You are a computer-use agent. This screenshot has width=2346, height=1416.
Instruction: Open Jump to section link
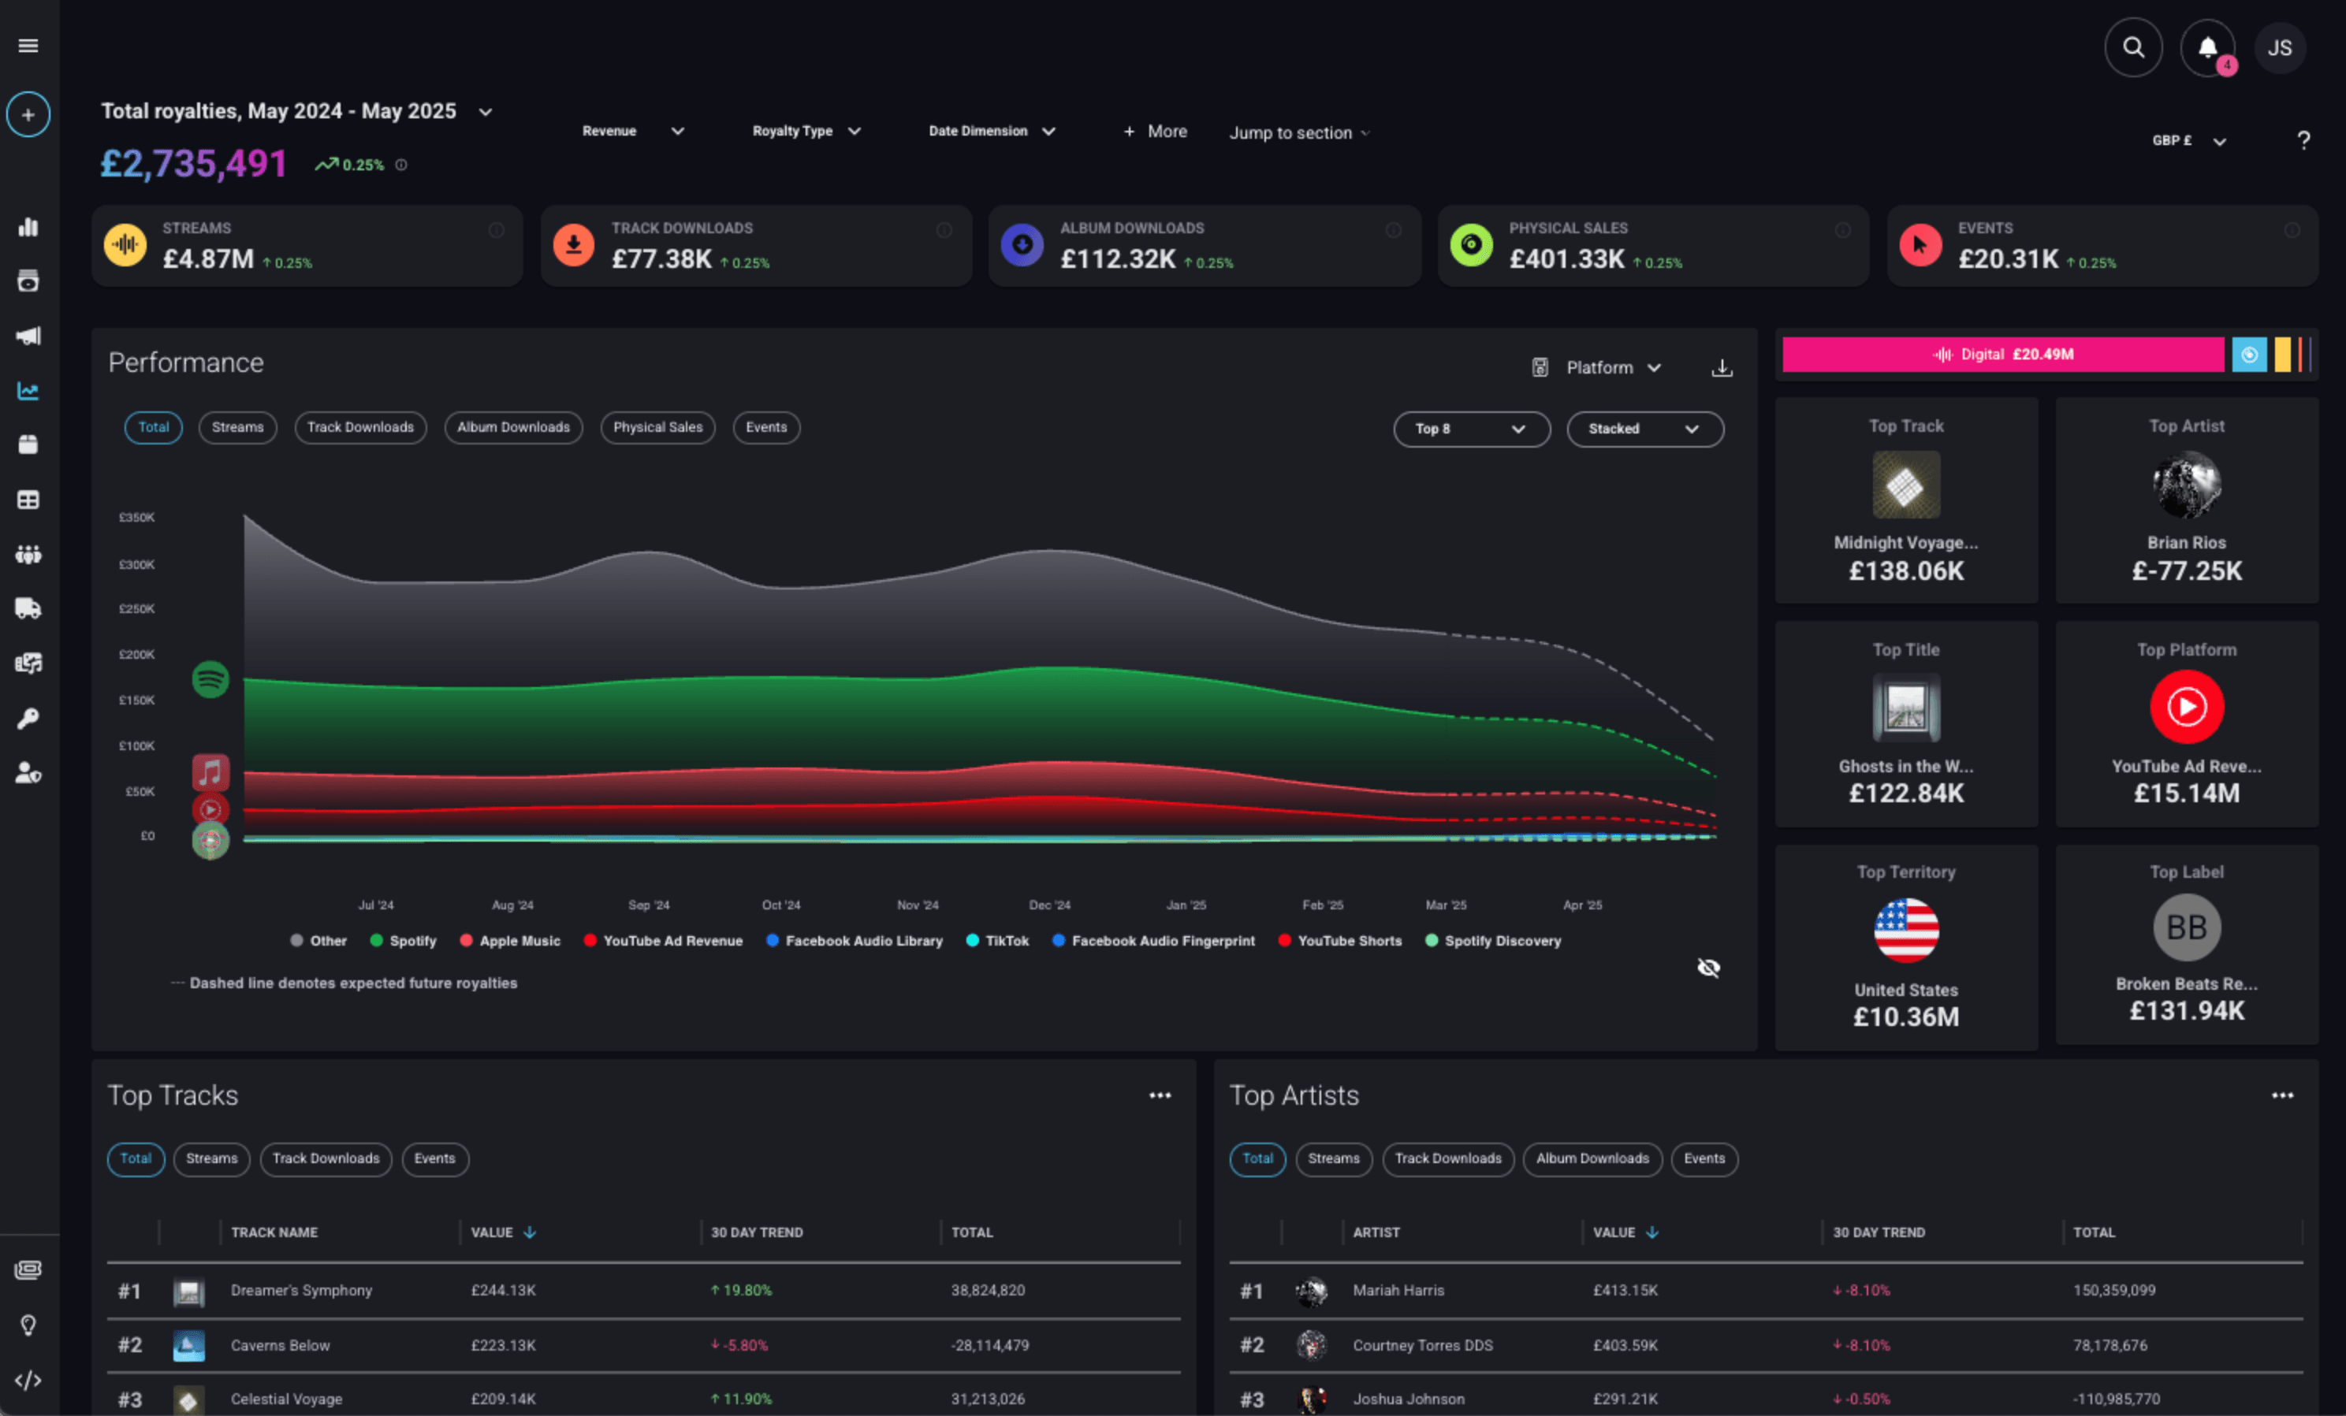[1298, 133]
